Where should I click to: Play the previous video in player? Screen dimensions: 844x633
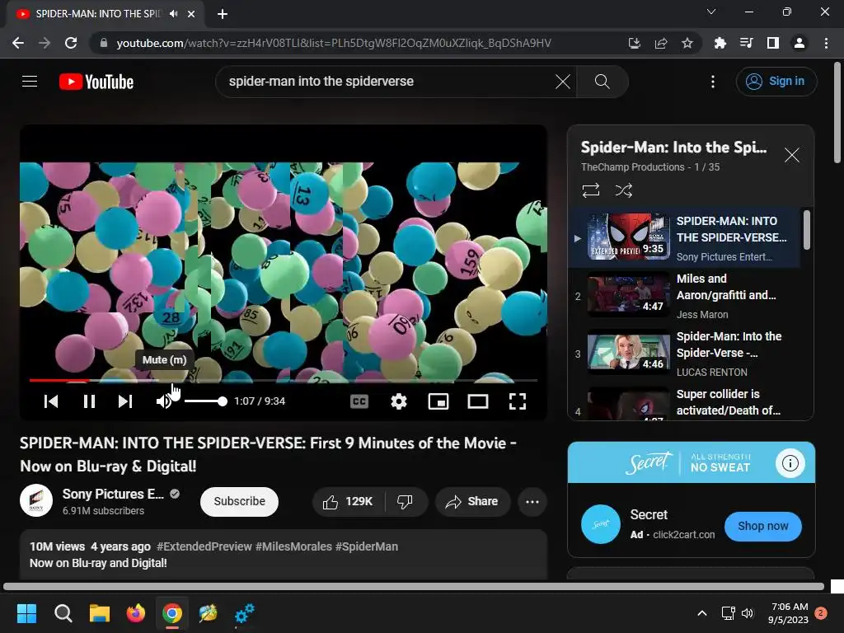tap(51, 401)
